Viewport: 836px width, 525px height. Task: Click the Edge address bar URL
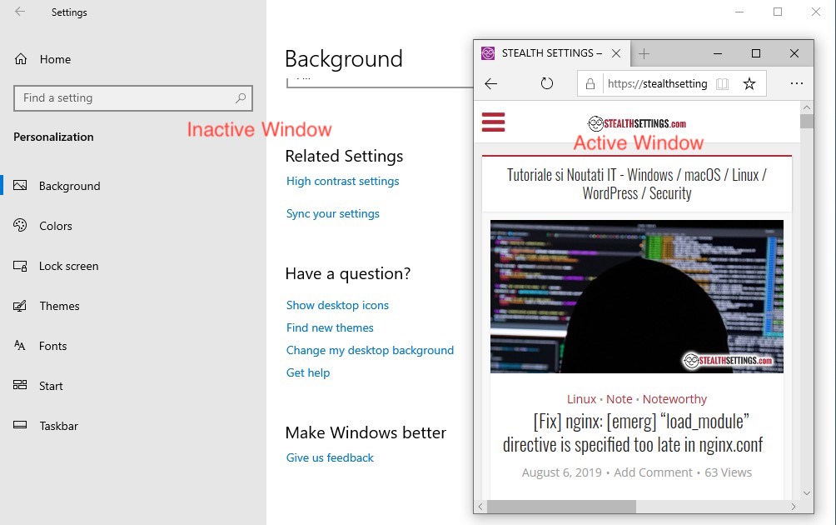pos(657,84)
